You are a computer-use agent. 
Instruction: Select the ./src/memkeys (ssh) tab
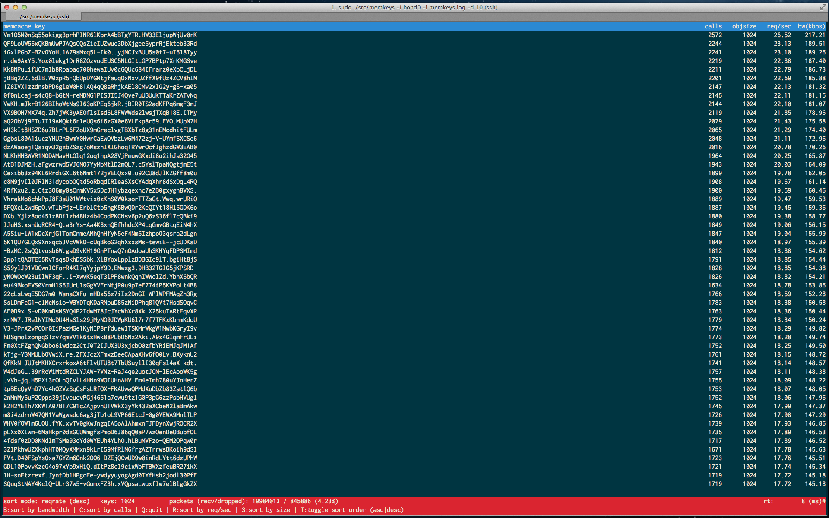click(x=44, y=16)
